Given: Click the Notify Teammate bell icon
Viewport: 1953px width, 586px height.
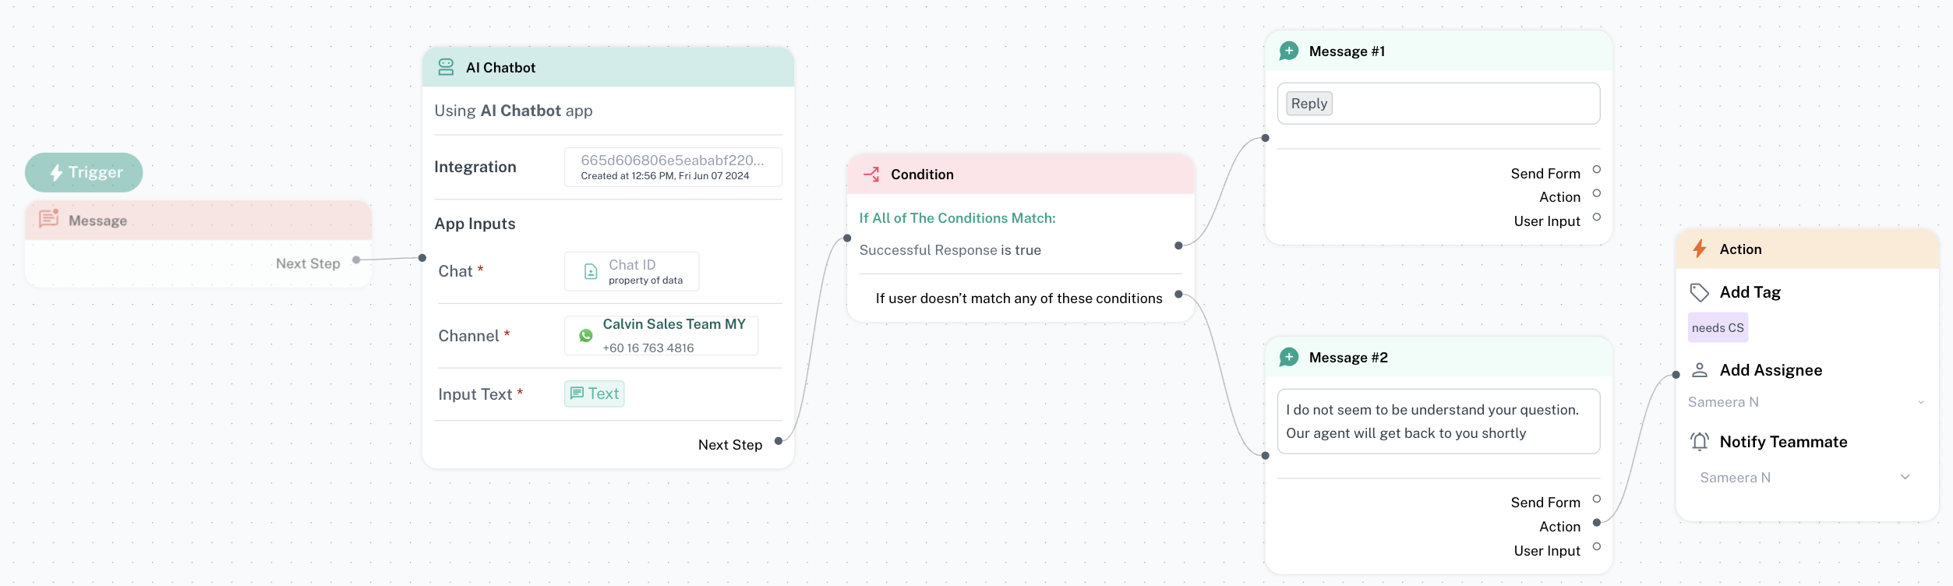Looking at the screenshot, I should tap(1700, 442).
